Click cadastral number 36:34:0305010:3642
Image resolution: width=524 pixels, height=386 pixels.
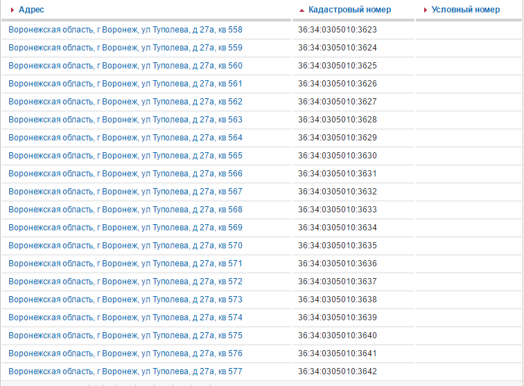(x=338, y=371)
